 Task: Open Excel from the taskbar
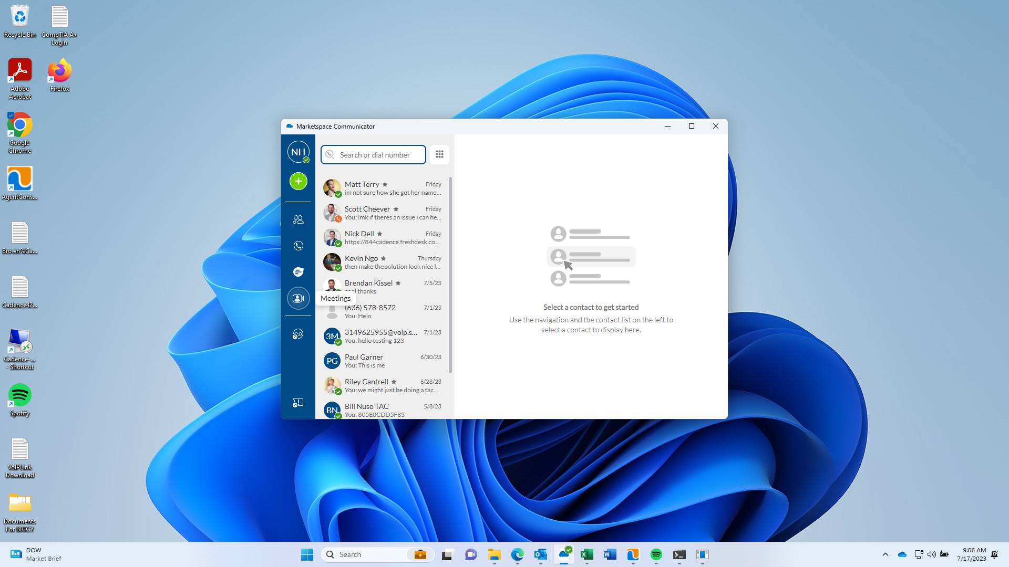[586, 554]
